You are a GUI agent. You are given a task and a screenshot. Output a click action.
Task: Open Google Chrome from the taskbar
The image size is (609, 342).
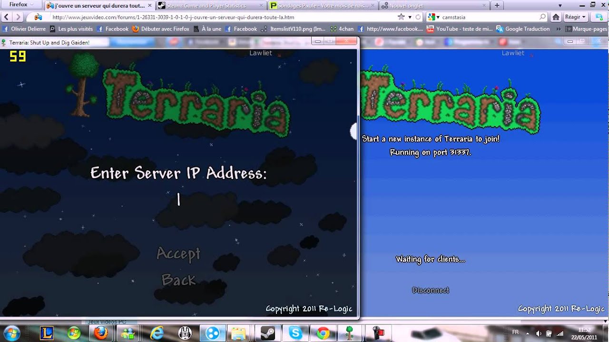pyautogui.click(x=323, y=333)
